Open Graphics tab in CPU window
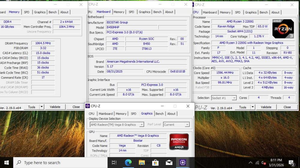The width and height of the screenshot is (300, 168). [x=250, y=12]
